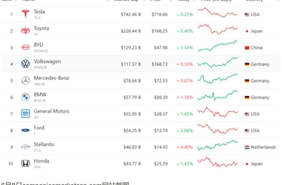Open the General Motors name link
The width and height of the screenshot is (282, 185).
(52, 111)
